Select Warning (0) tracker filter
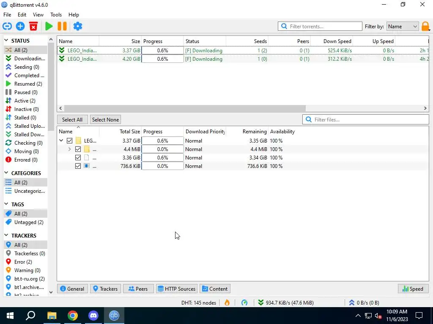This screenshot has height=324, width=433. [x=25, y=270]
